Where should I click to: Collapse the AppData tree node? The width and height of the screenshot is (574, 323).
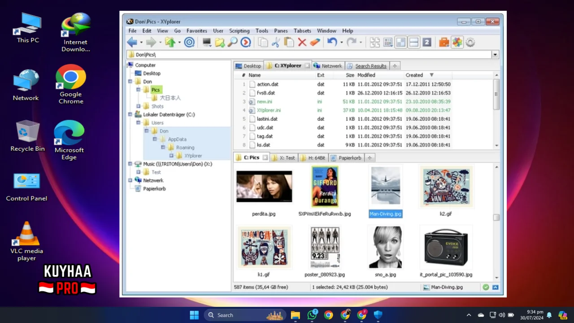point(155,139)
